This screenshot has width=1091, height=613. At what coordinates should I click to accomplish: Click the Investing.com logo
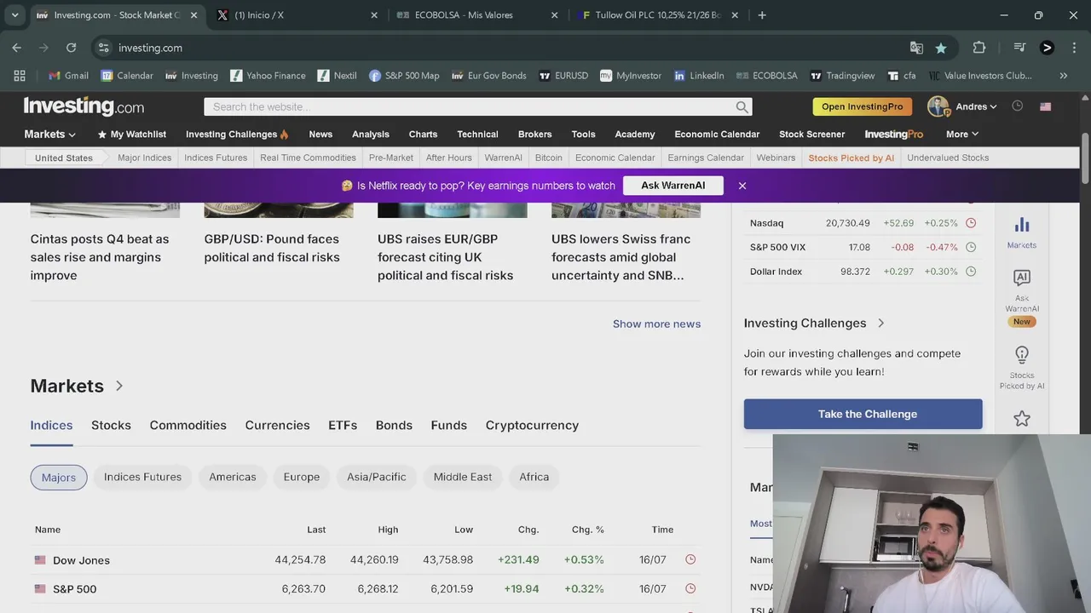point(84,106)
